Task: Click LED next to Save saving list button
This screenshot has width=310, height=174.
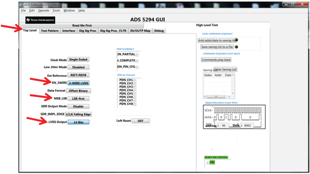Action: click(236, 47)
